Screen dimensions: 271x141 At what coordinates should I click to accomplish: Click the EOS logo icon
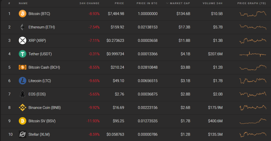pyautogui.click(x=22, y=94)
